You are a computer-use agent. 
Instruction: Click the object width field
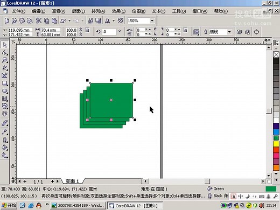point(51,30)
